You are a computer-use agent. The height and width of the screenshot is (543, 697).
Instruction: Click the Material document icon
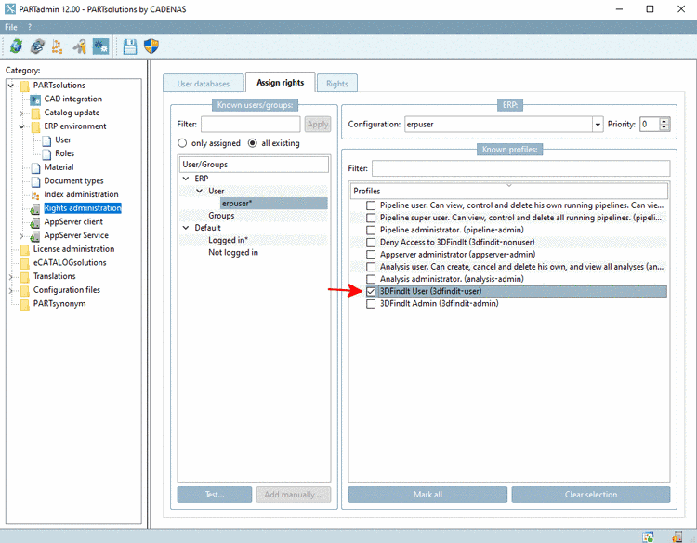click(36, 167)
